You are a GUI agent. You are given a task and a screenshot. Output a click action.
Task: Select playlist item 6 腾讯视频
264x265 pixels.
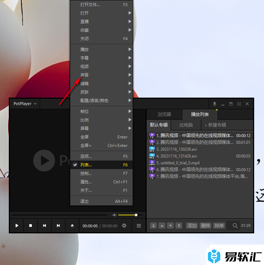click(200, 169)
